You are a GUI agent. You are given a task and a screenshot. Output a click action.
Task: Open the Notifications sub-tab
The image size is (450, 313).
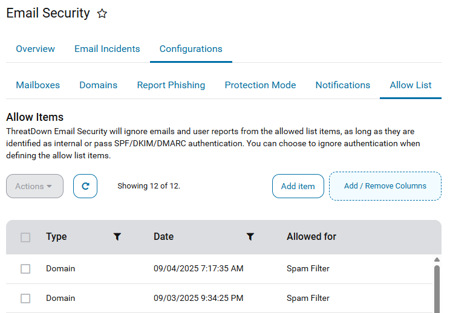(x=343, y=85)
